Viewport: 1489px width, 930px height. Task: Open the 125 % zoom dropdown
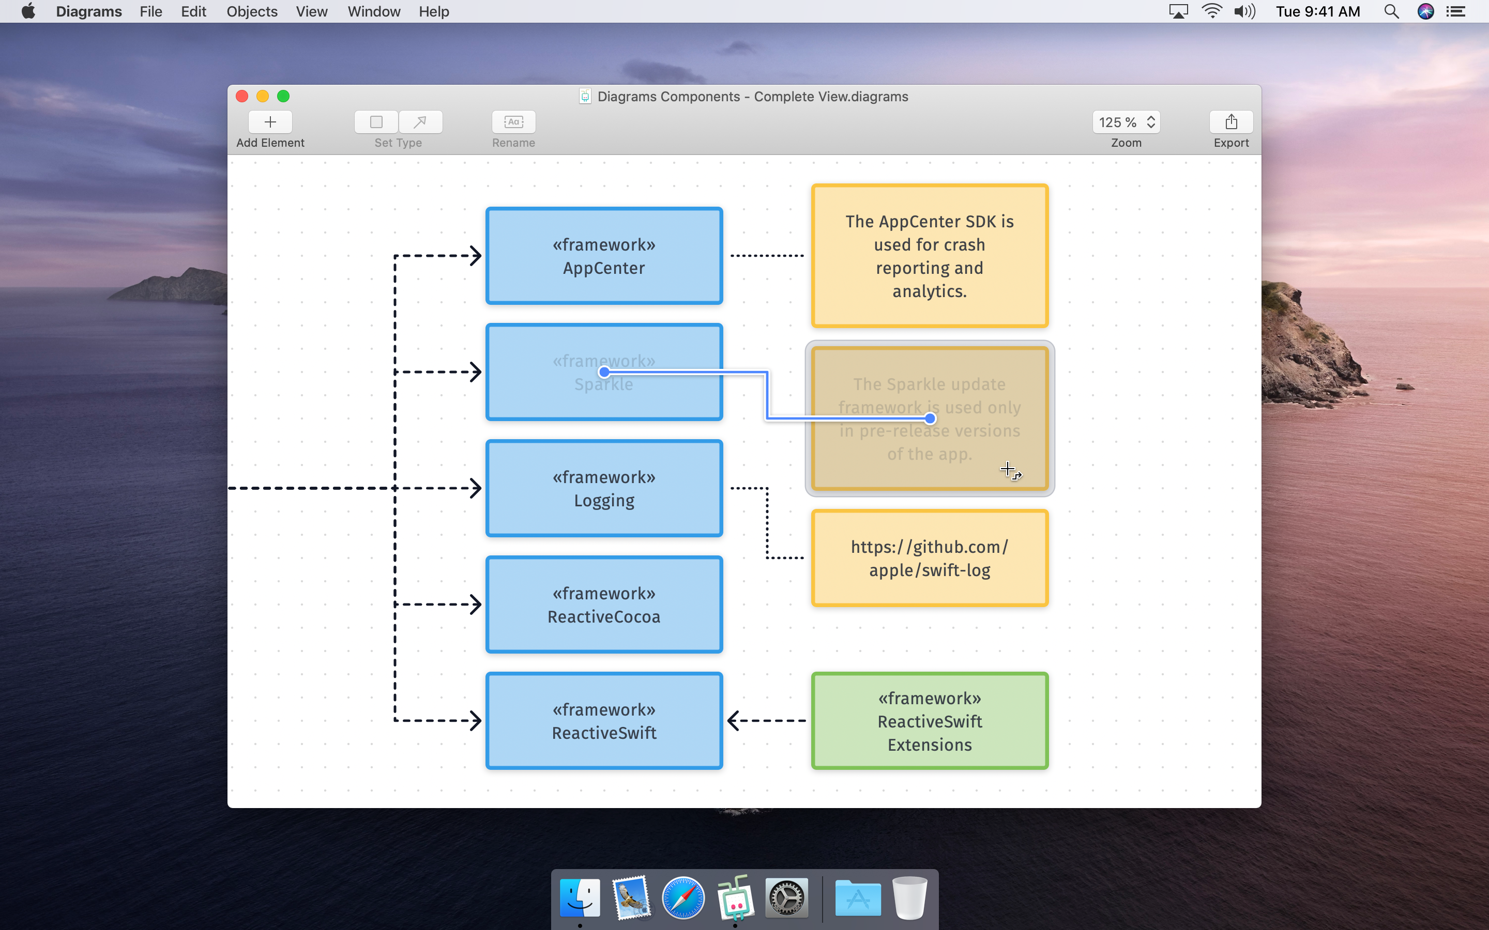1126,122
